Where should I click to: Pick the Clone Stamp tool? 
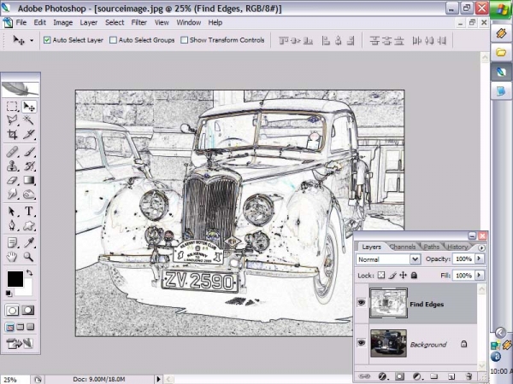tap(12, 166)
